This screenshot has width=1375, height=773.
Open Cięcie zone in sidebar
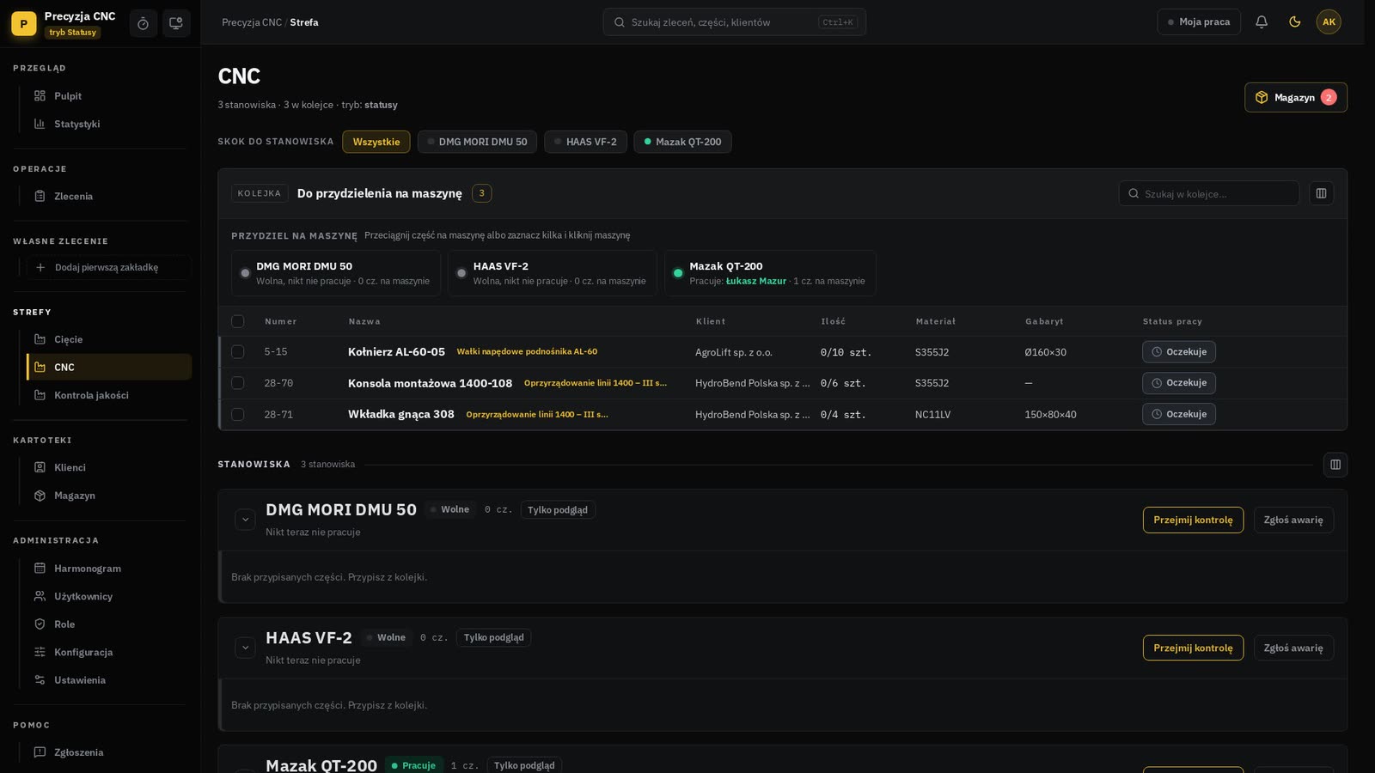click(109, 339)
